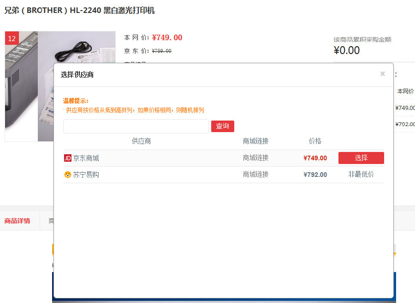Click the 该商品累积采购金额 label
The image size is (415, 303).
click(362, 40)
